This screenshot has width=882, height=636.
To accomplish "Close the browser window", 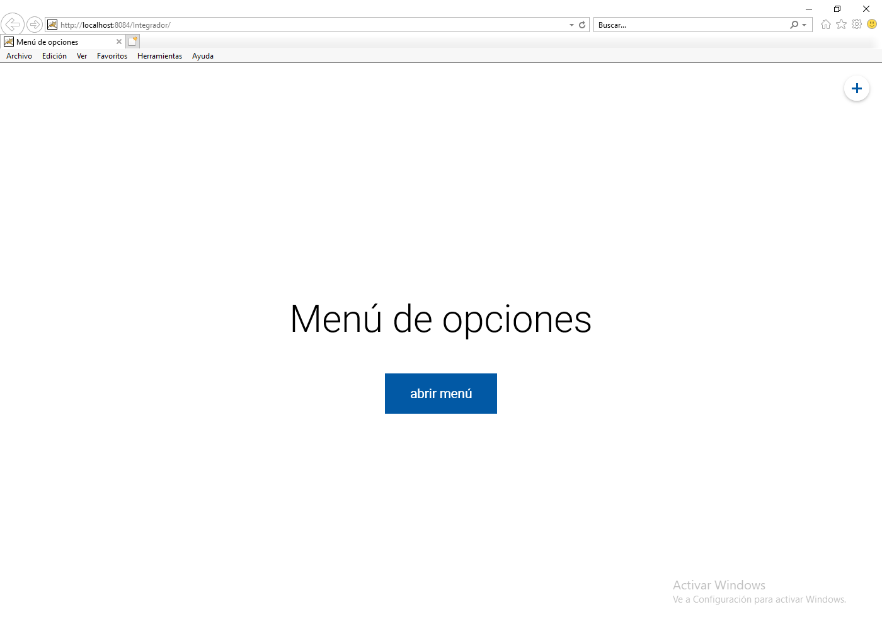I will [x=866, y=9].
